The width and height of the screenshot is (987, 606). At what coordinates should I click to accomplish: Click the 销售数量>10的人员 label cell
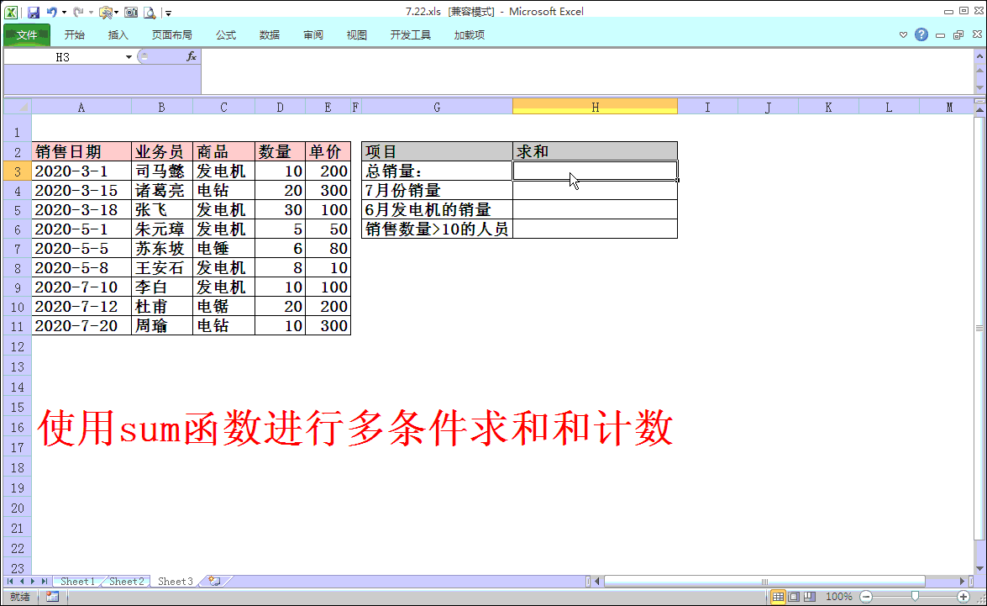(x=437, y=229)
